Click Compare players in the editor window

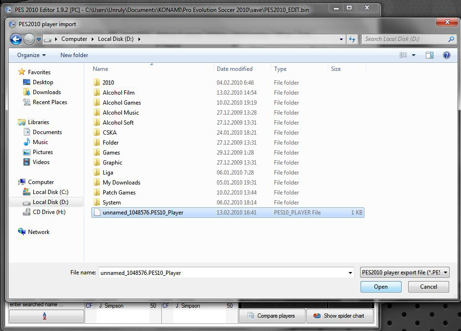click(272, 316)
